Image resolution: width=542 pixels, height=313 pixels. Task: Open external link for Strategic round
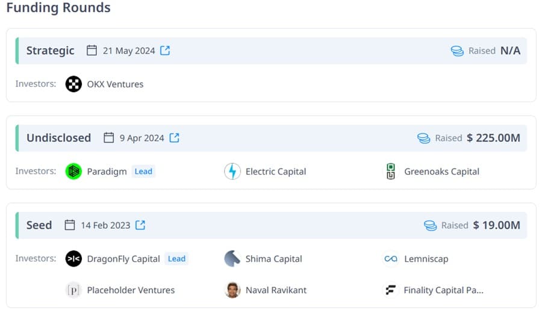click(165, 51)
